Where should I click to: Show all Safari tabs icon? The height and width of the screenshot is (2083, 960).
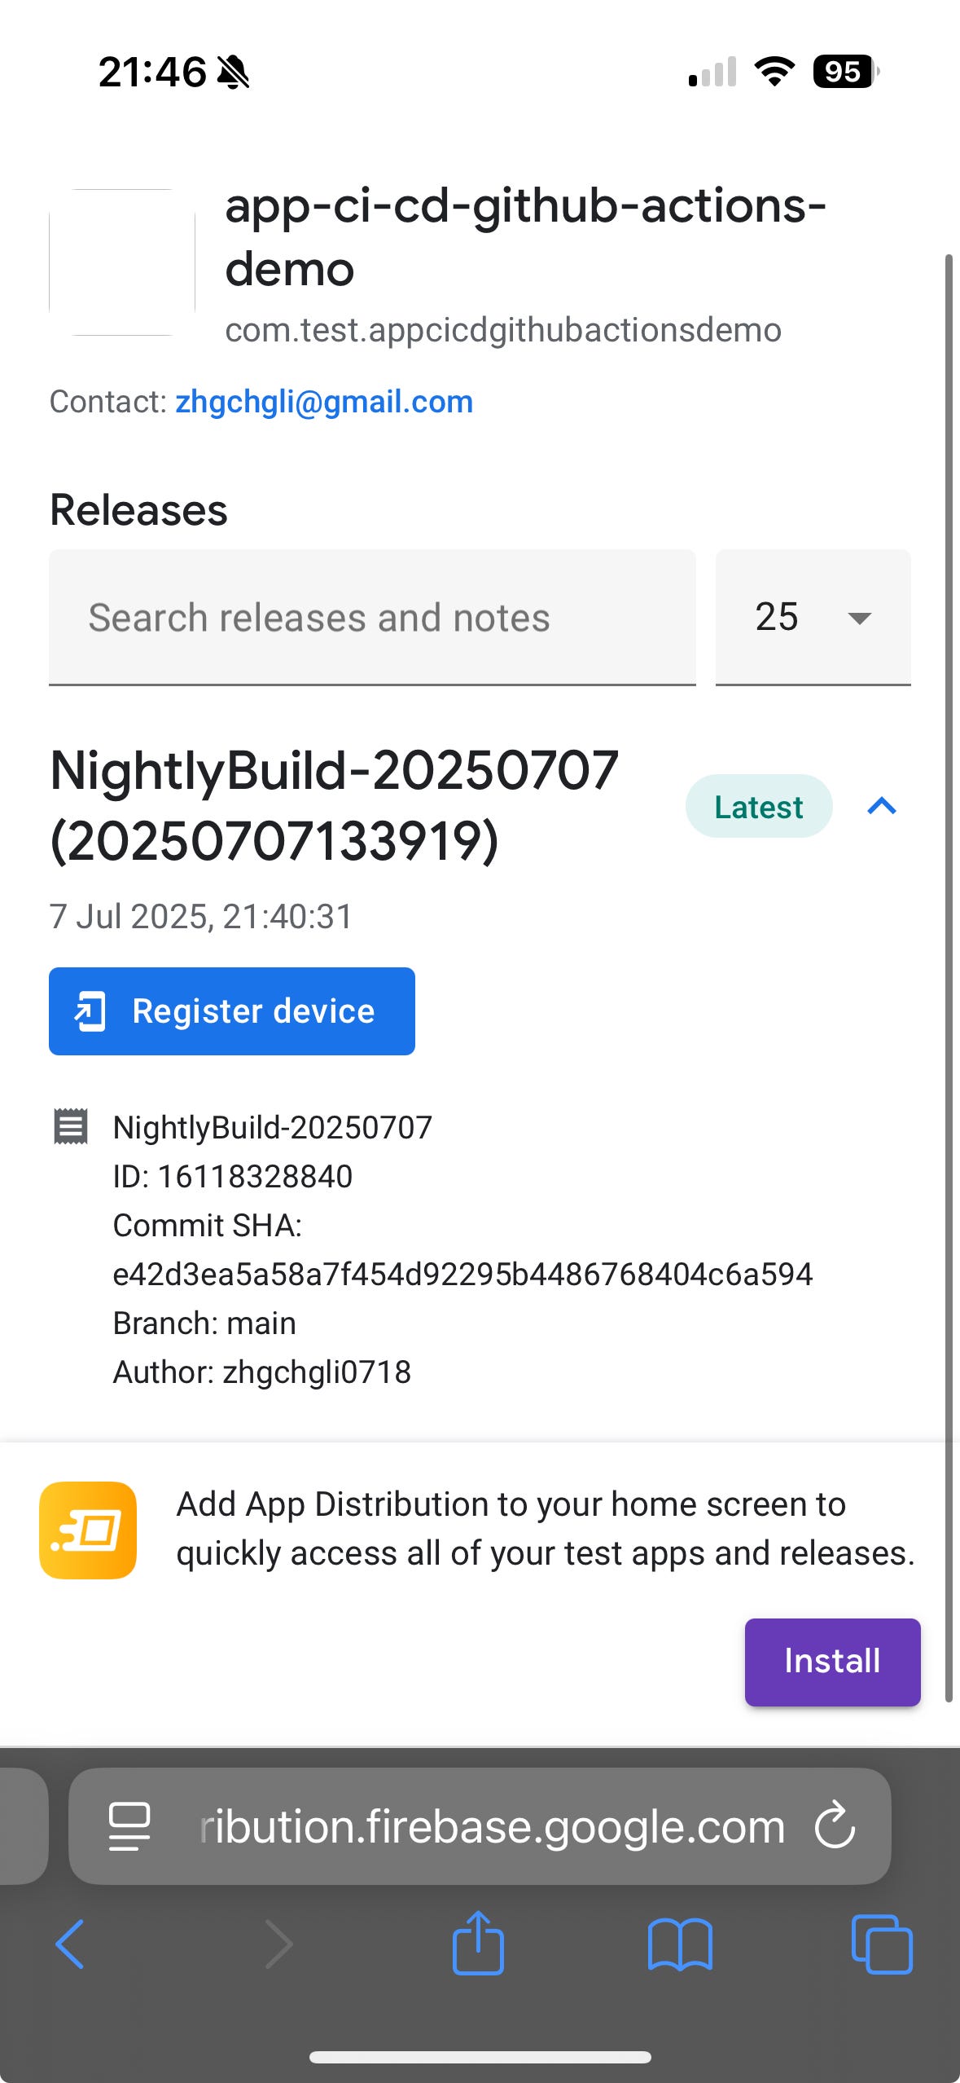882,1944
